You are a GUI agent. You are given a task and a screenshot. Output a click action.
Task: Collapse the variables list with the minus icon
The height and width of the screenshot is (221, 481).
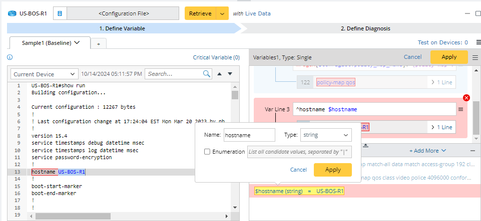tap(472, 150)
